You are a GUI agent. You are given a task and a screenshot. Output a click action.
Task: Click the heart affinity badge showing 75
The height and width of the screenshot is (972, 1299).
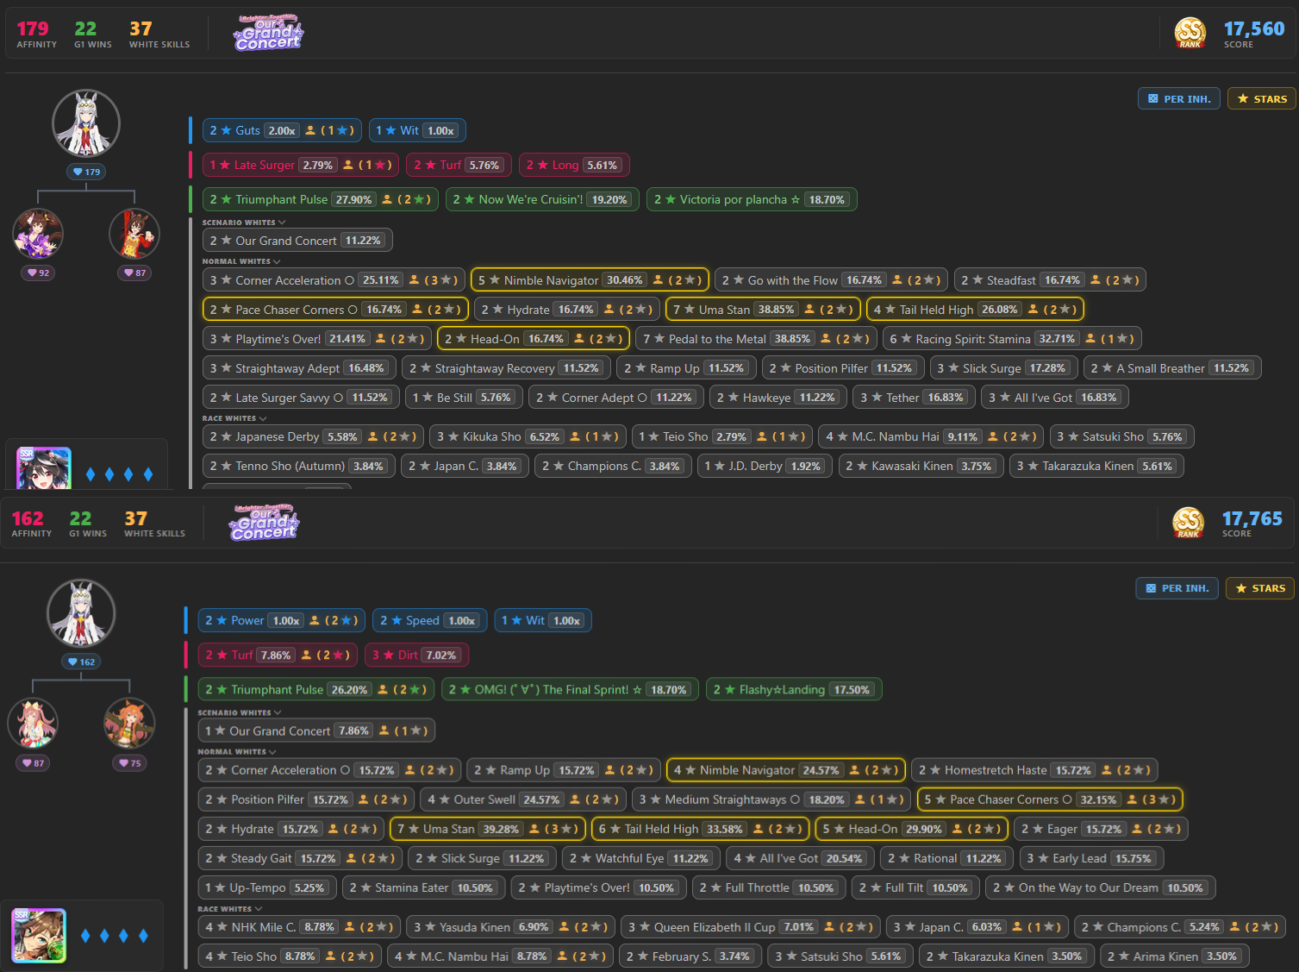coord(129,762)
